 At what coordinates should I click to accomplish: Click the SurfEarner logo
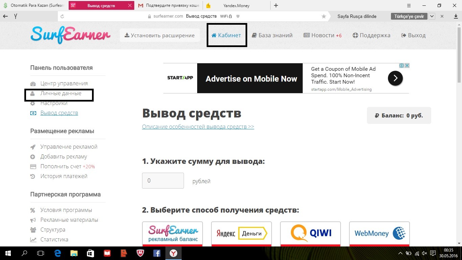(70, 35)
